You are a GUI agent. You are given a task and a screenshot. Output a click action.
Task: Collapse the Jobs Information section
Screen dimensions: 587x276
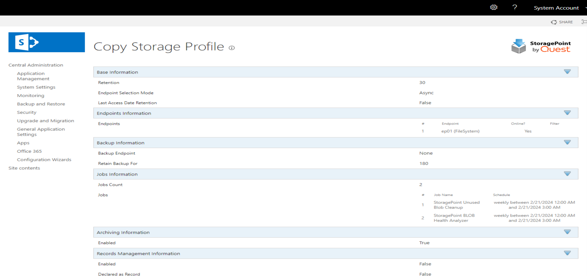click(567, 174)
